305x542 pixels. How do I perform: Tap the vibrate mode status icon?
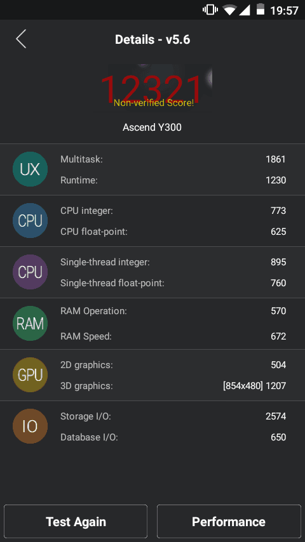(x=210, y=10)
